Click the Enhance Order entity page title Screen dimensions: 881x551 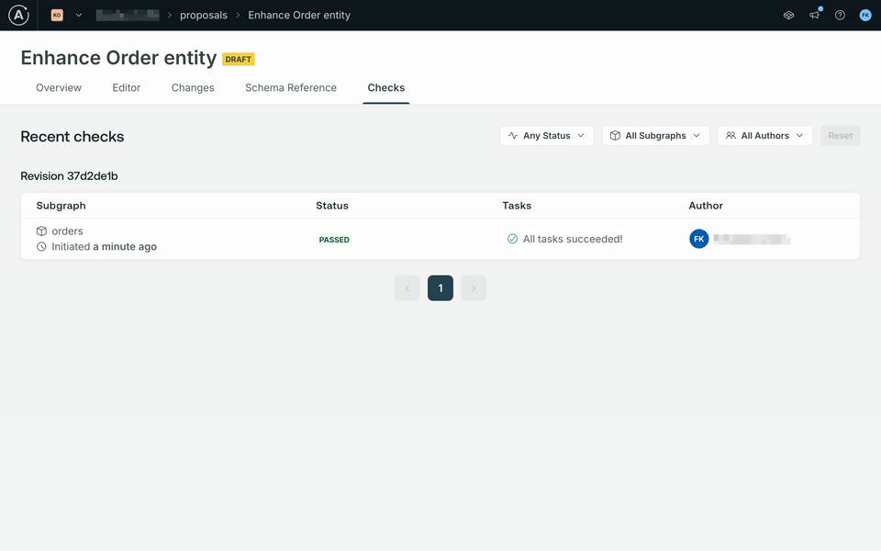click(118, 58)
